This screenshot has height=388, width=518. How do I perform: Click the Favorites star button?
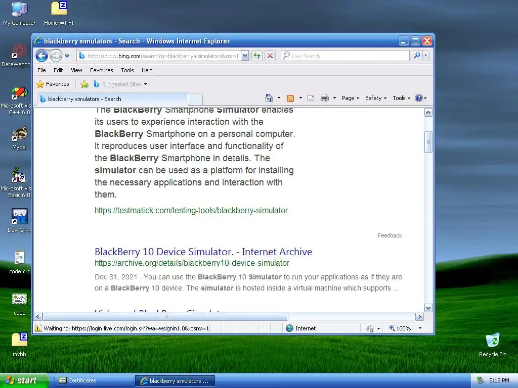click(x=53, y=84)
